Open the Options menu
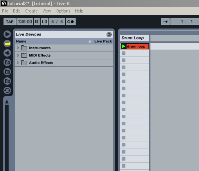Image resolution: width=199 pixels, height=171 pixels. (x=63, y=11)
